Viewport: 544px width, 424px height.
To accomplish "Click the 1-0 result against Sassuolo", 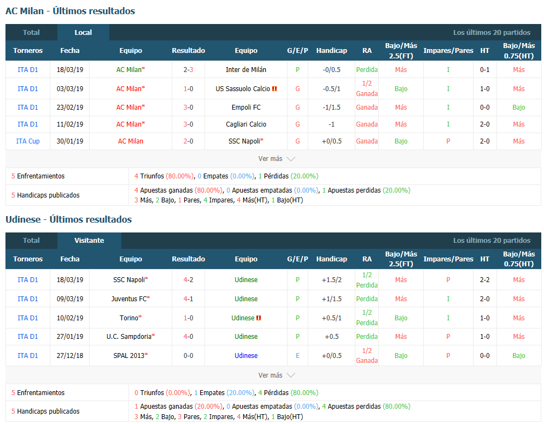I will [189, 89].
